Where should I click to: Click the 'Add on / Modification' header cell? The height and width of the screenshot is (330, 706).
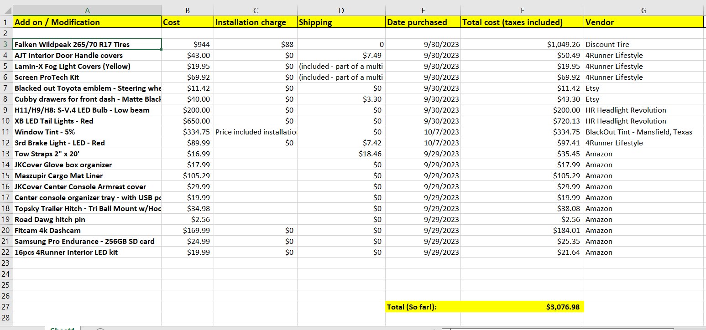tap(87, 22)
